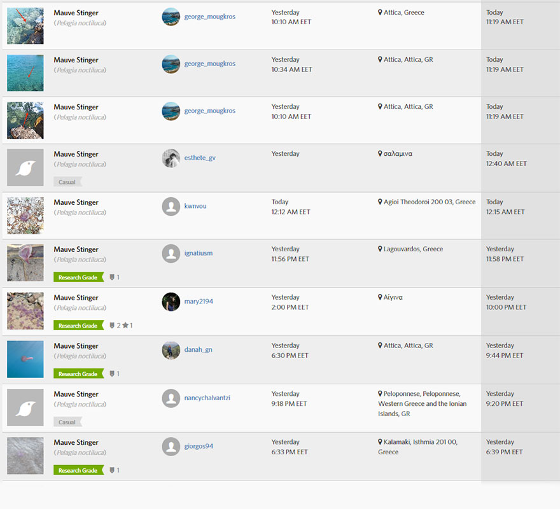Open the Mauve Stinger title in kwnvou's row
This screenshot has width=560, height=509.
click(76, 202)
